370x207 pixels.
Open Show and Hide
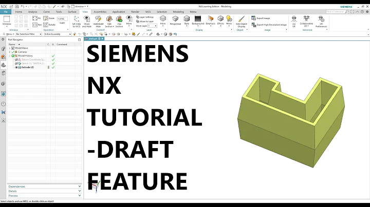click(87, 22)
